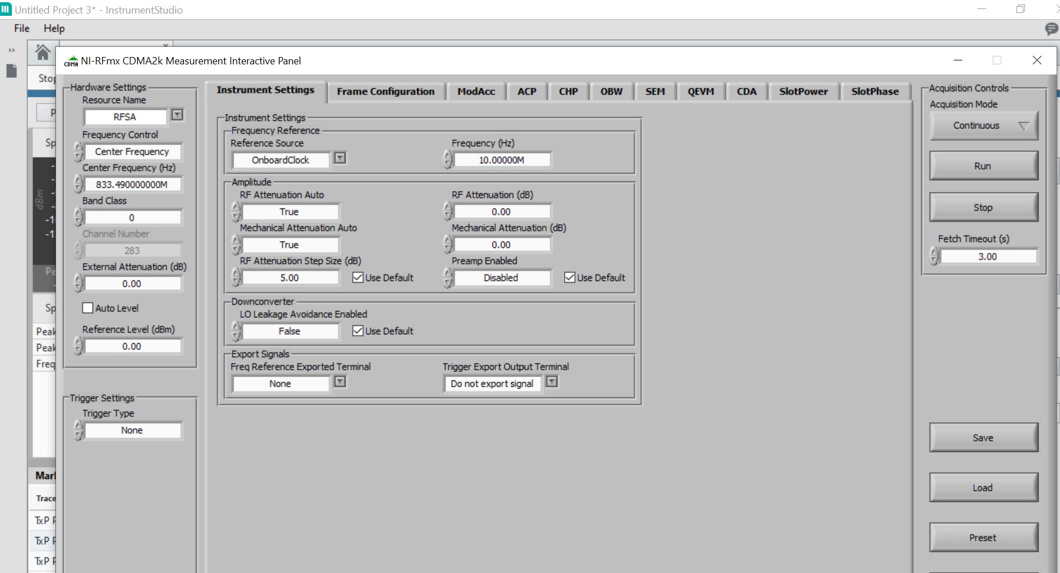Switch to the OBW tab
Viewport: 1060px width, 573px height.
coord(612,91)
